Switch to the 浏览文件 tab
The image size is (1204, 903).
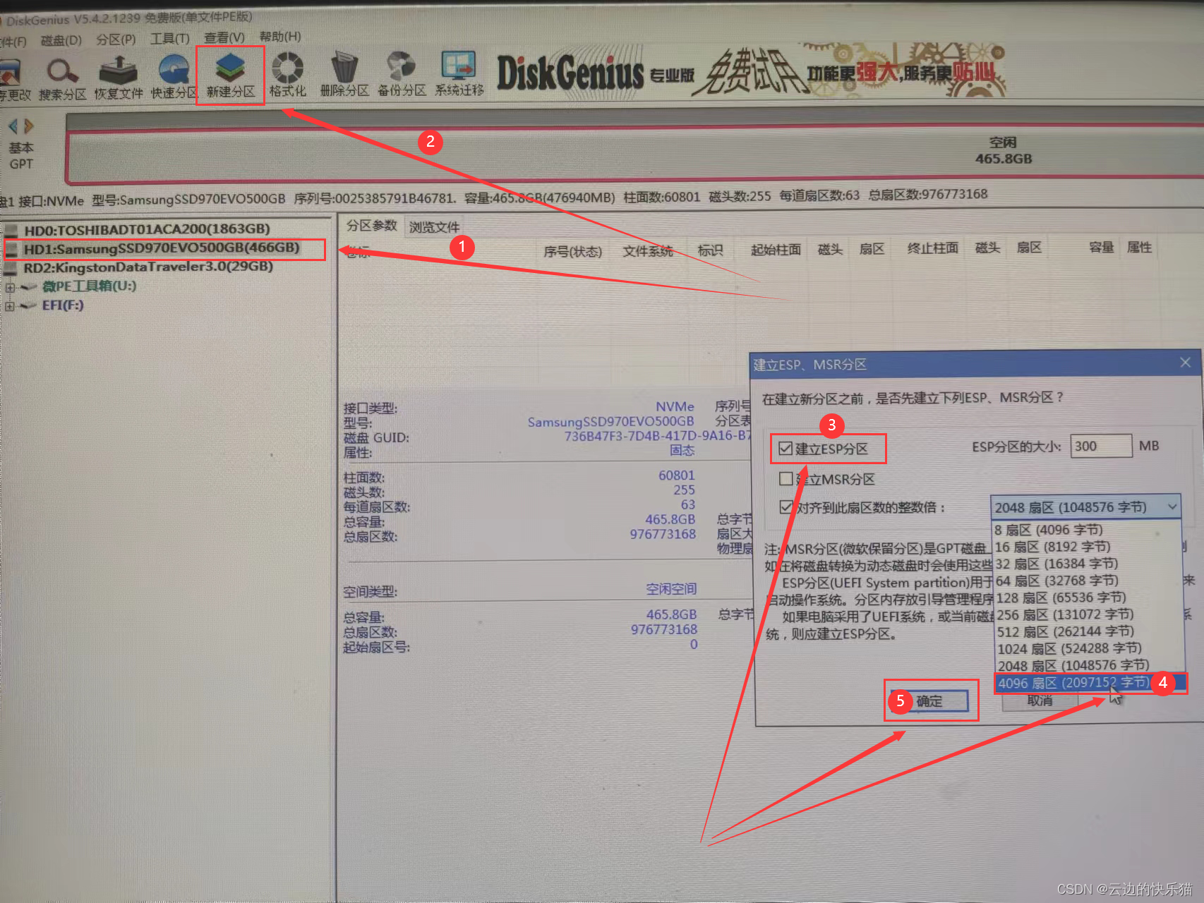pos(434,226)
